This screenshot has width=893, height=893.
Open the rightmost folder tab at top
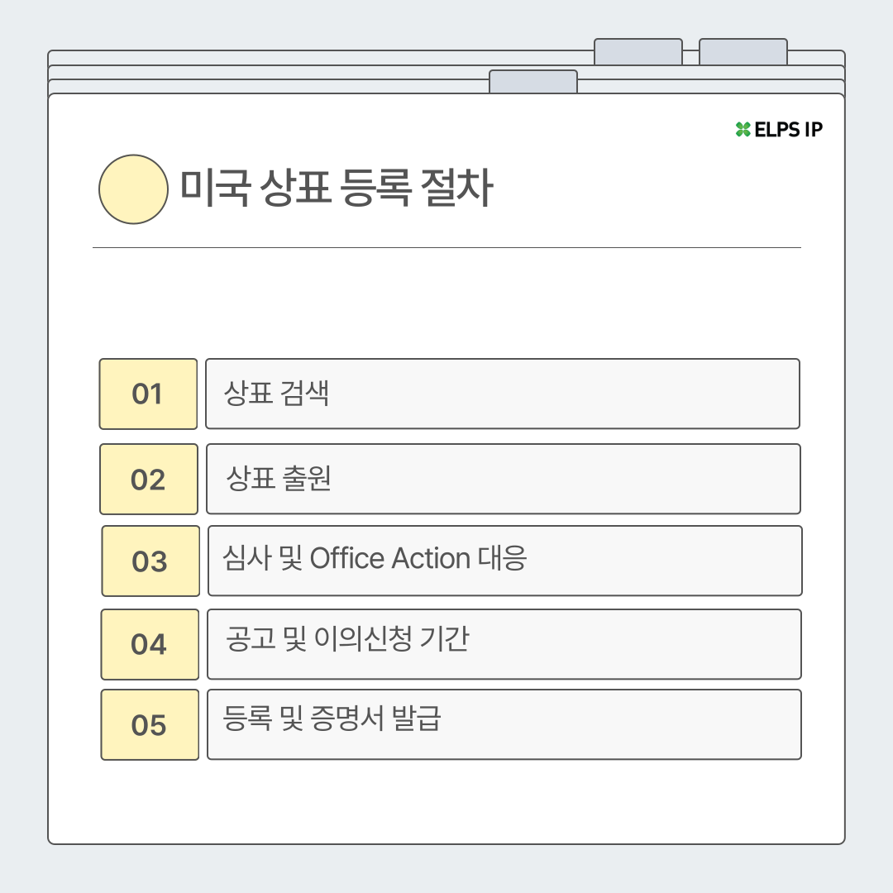(743, 52)
